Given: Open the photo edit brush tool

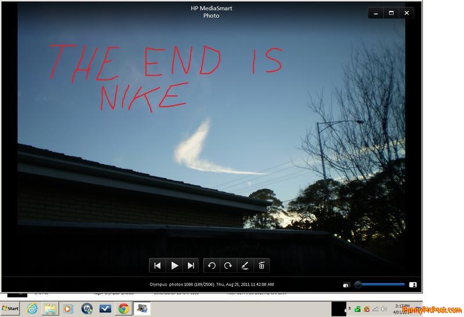Looking at the screenshot, I should (245, 265).
